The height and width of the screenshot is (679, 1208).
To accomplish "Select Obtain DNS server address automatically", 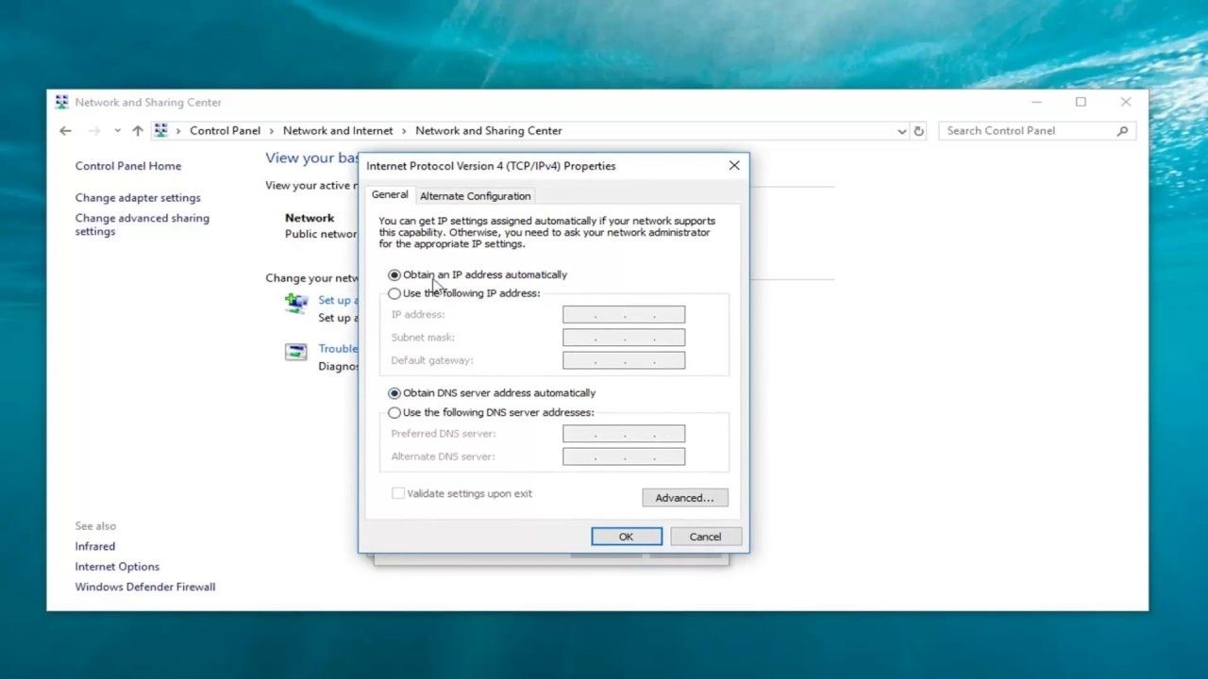I will click(394, 393).
